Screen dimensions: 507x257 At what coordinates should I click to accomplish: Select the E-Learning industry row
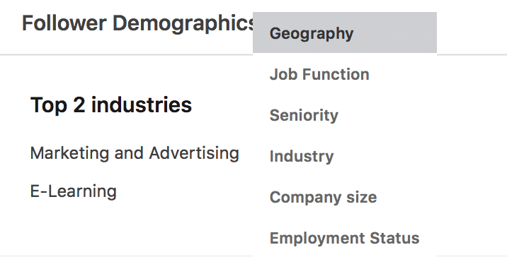[x=74, y=191]
